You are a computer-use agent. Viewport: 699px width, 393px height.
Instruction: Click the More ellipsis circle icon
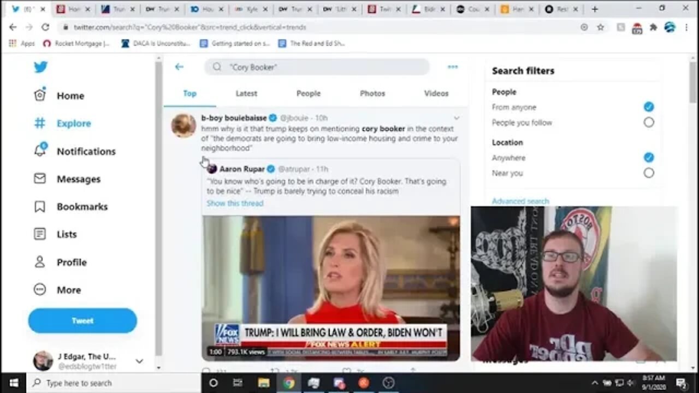point(40,290)
